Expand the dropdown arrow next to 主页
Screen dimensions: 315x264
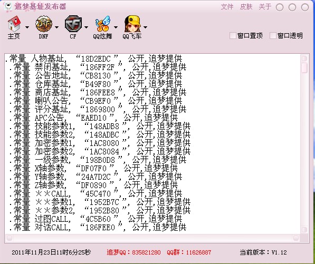27,27
